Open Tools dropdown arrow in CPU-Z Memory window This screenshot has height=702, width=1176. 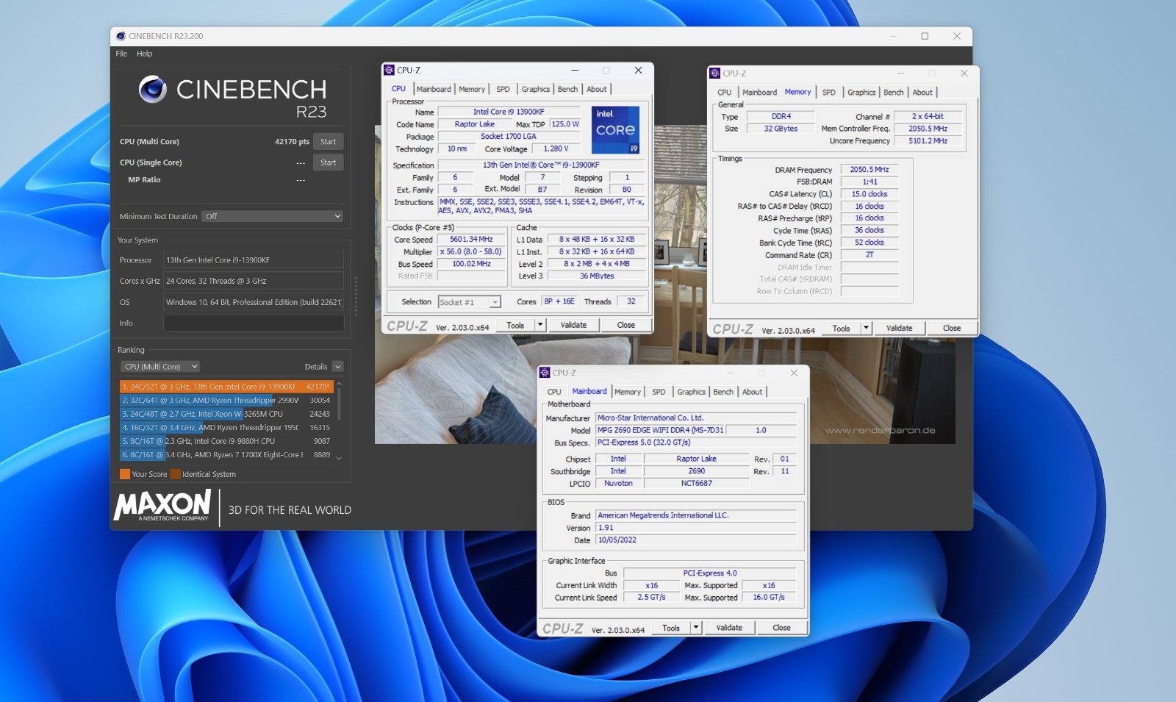[866, 329]
